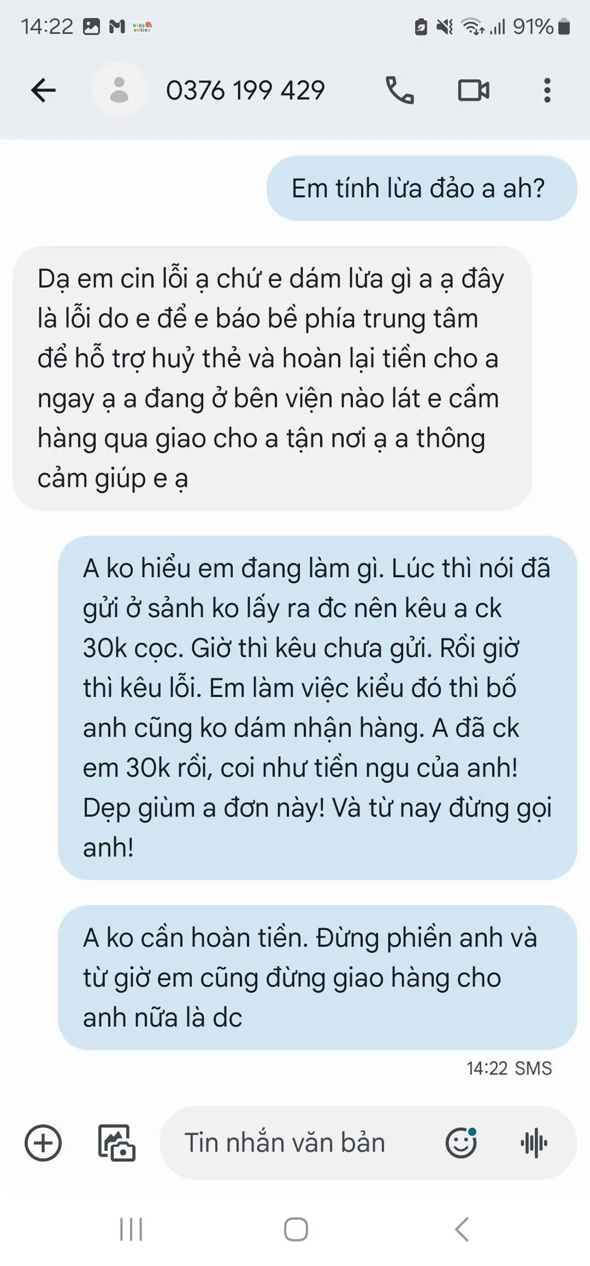Screen dimensions: 590x1266
Task: Open the gallery and camera picker icon
Action: 116,1143
